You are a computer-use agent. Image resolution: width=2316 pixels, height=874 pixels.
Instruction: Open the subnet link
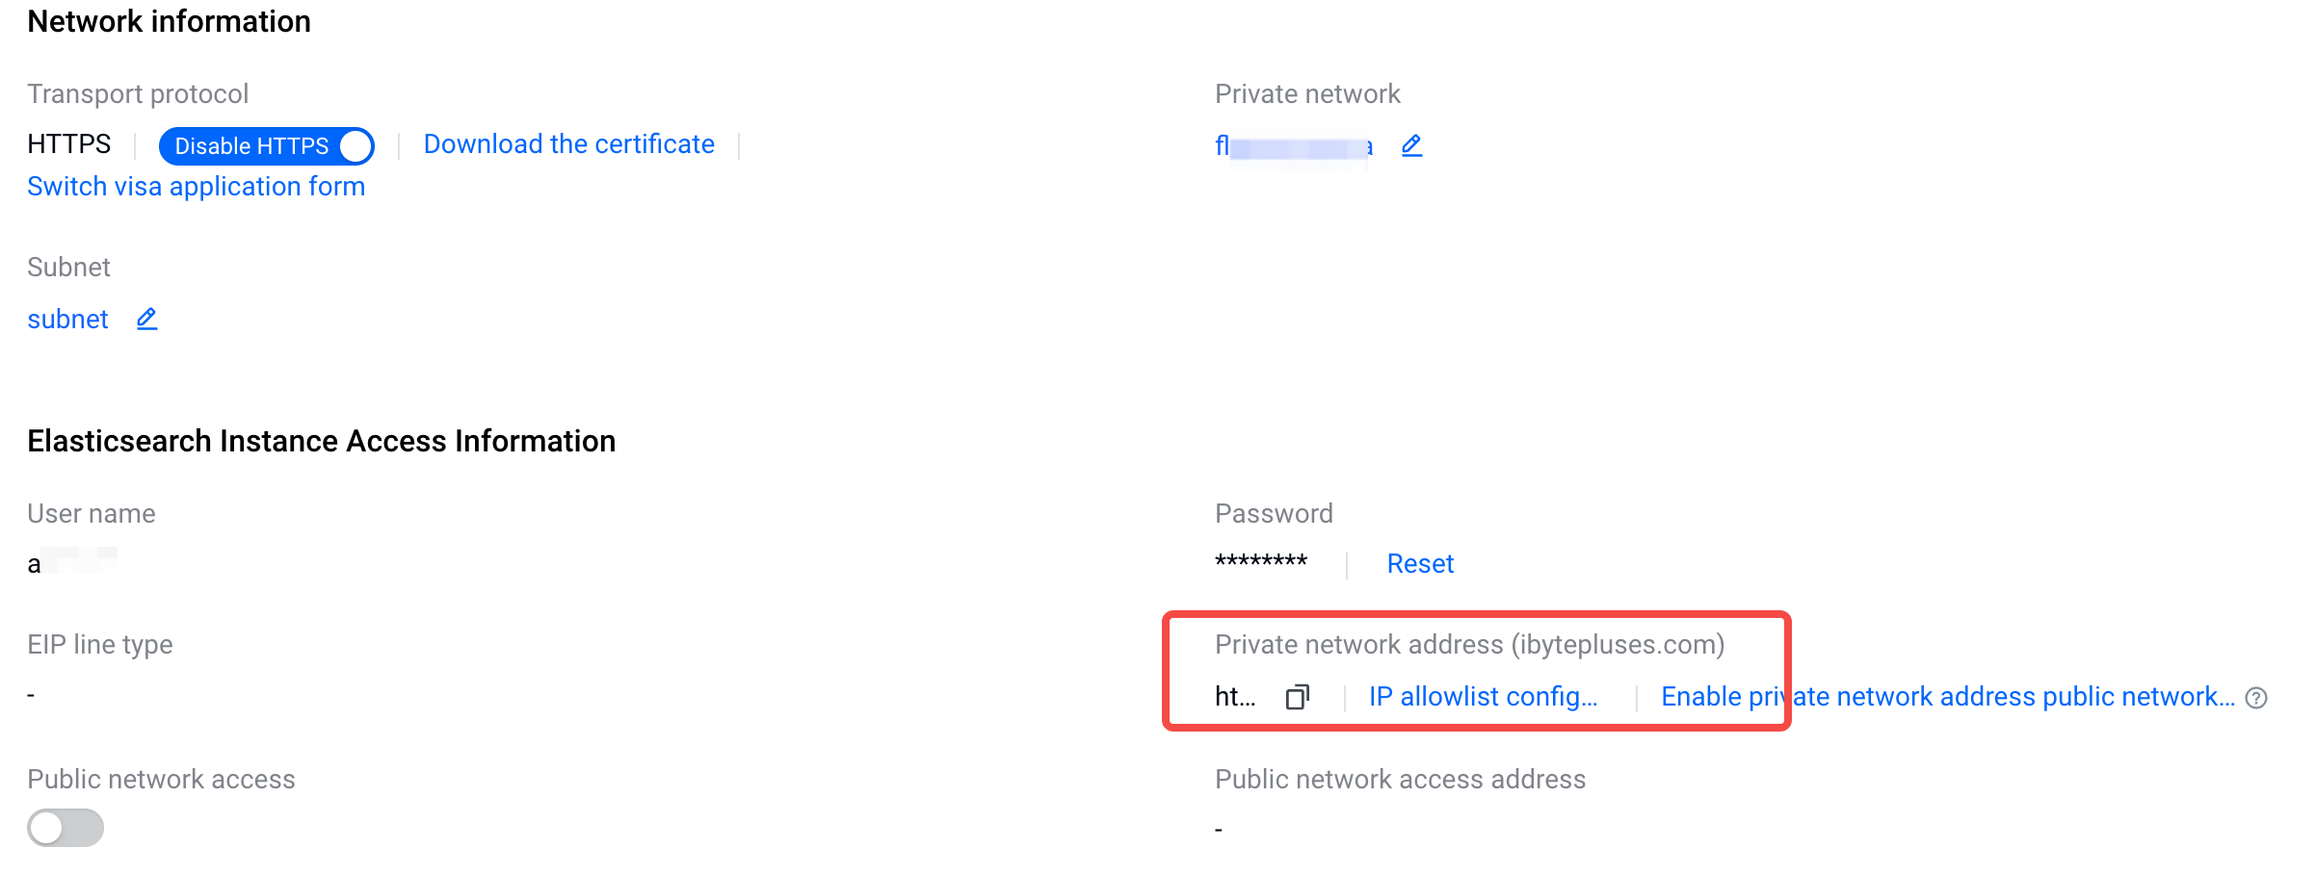[x=68, y=320]
